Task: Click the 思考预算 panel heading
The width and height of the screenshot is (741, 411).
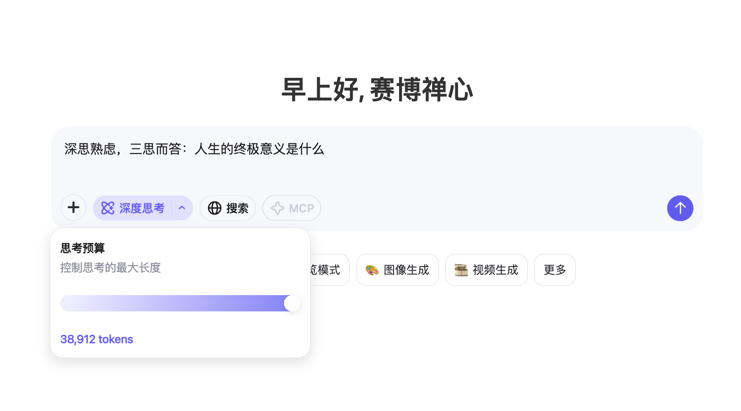Action: 82,248
